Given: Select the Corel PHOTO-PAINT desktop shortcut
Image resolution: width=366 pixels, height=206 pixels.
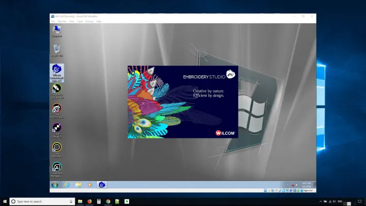Looking at the screenshot, I should pos(57,109).
